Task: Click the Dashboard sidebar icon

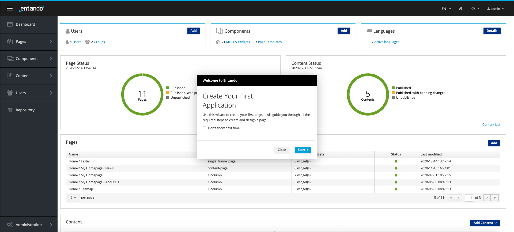Action: pyautogui.click(x=10, y=24)
